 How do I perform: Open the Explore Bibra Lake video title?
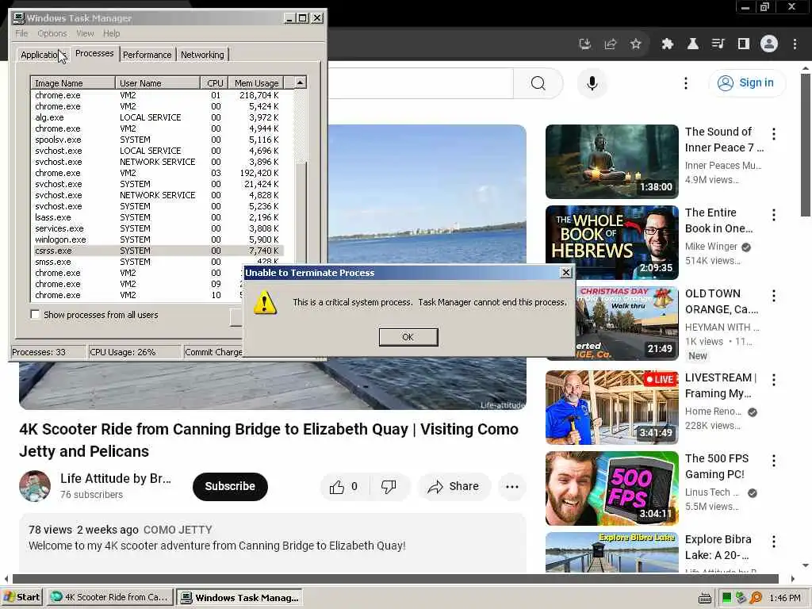(x=718, y=547)
